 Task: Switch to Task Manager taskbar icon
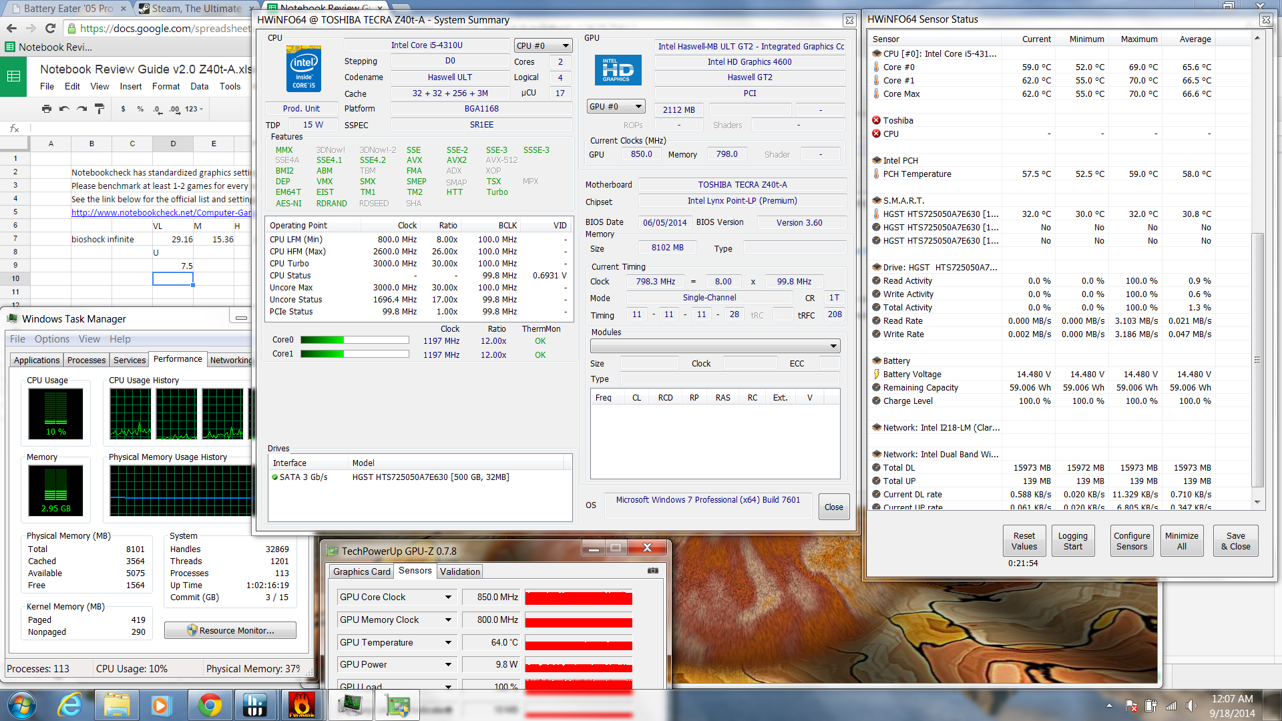[x=351, y=705]
